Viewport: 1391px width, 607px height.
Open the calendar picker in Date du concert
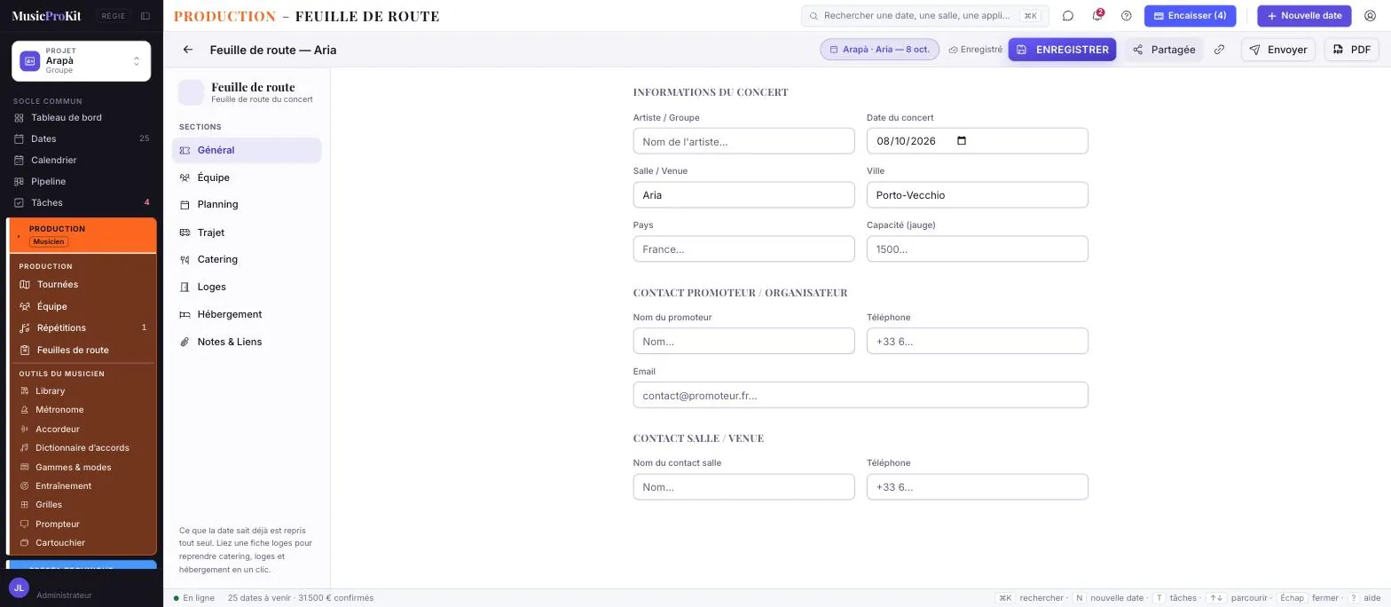[x=962, y=141]
